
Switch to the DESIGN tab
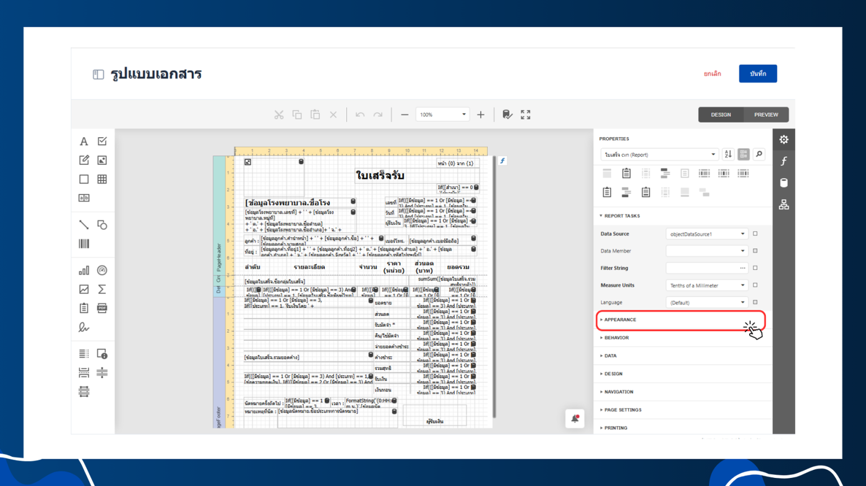pos(721,115)
